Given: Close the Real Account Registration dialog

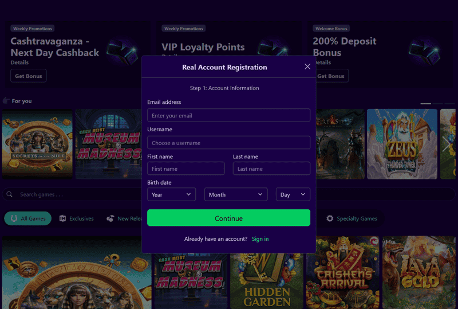Looking at the screenshot, I should point(307,67).
